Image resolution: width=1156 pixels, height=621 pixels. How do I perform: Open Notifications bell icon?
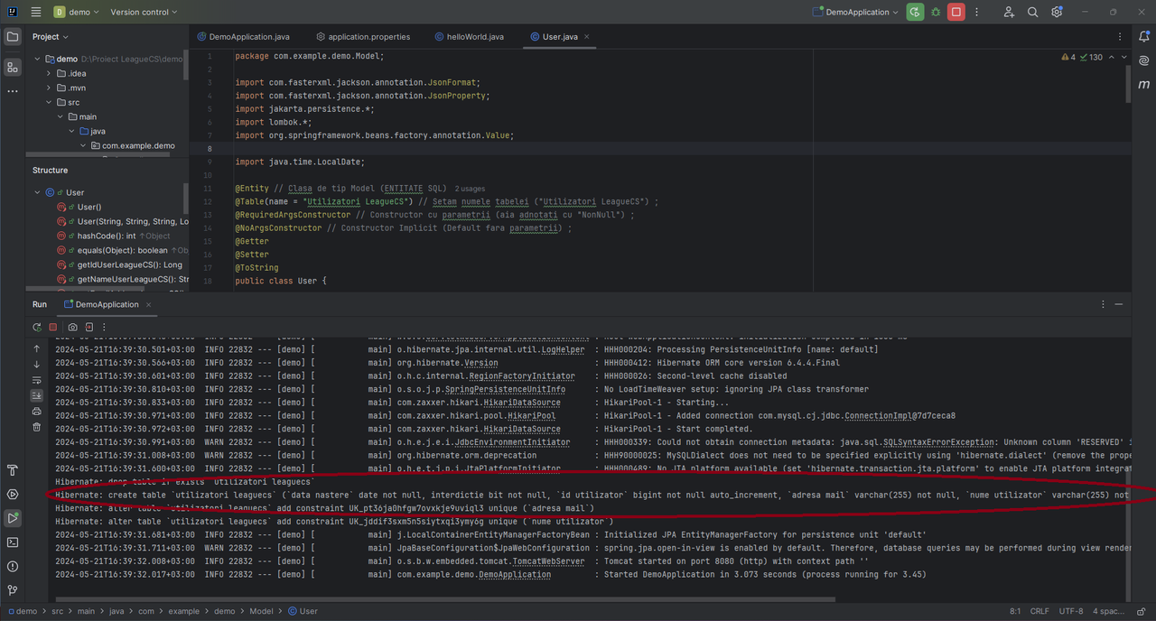point(1144,37)
